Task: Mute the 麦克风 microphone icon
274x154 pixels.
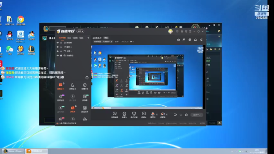Action: [x=153, y=114]
